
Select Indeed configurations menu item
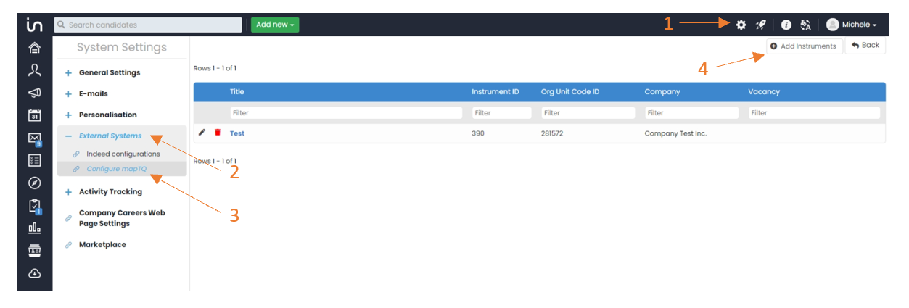coord(123,154)
